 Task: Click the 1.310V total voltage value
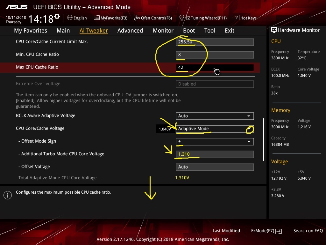[182, 178]
